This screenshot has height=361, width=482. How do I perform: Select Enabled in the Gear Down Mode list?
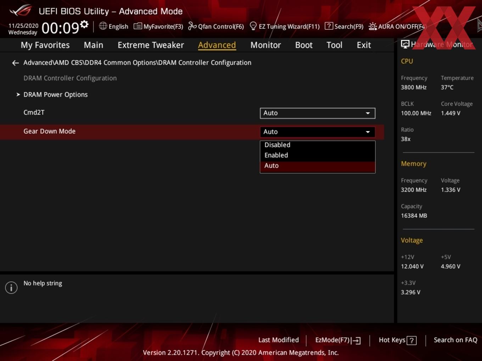point(318,155)
